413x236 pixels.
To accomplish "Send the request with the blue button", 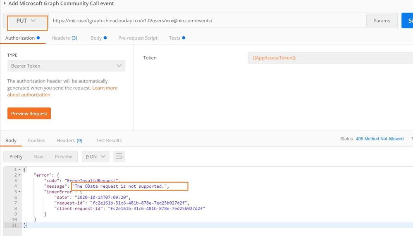I will point(407,21).
